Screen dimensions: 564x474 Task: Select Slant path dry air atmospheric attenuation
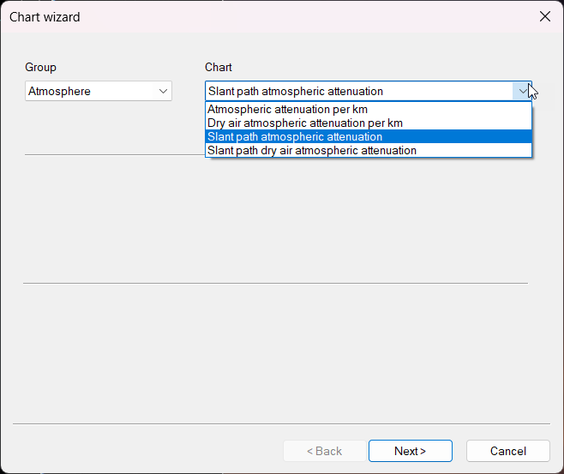[x=312, y=151]
